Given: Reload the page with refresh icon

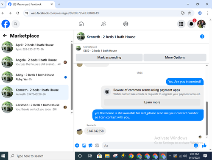Looking at the screenshot, I should click(x=18, y=13).
